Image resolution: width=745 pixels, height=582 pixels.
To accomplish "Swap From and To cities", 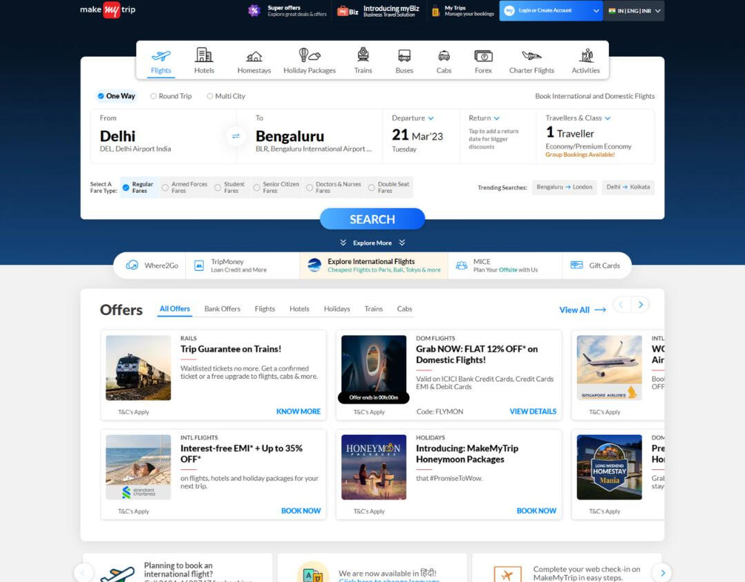I will click(236, 136).
